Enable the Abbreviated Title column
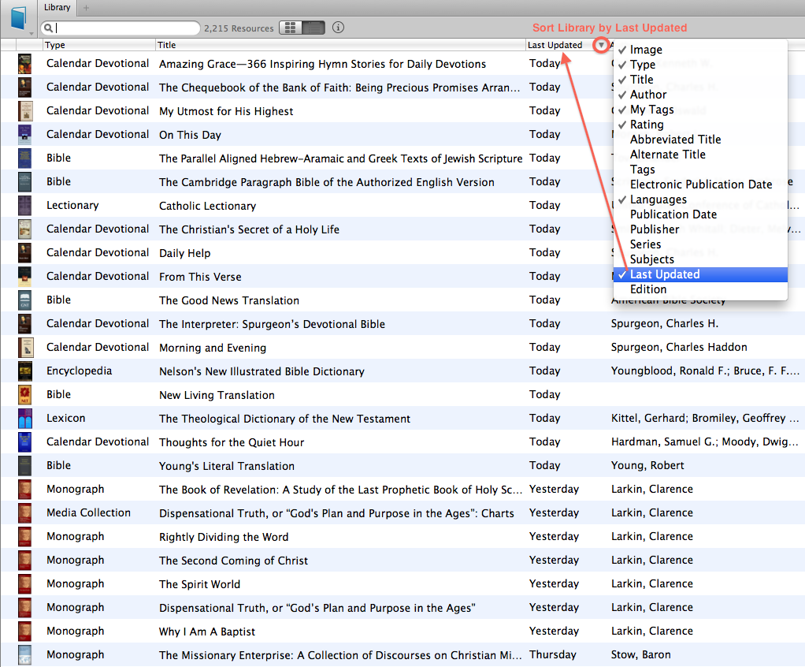805x667 pixels. pos(700,140)
